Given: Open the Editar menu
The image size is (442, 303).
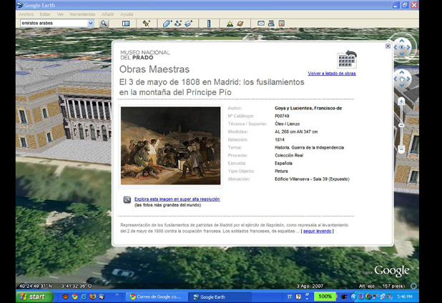Looking at the screenshot, I should click(x=45, y=14).
